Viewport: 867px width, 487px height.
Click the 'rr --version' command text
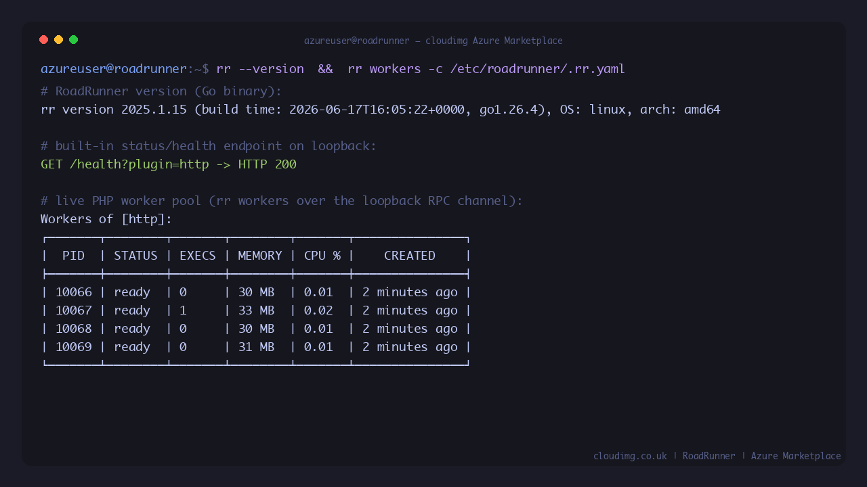260,69
